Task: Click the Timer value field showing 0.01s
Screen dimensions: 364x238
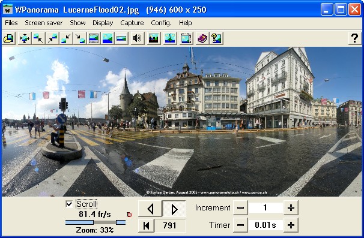Action: [265, 225]
